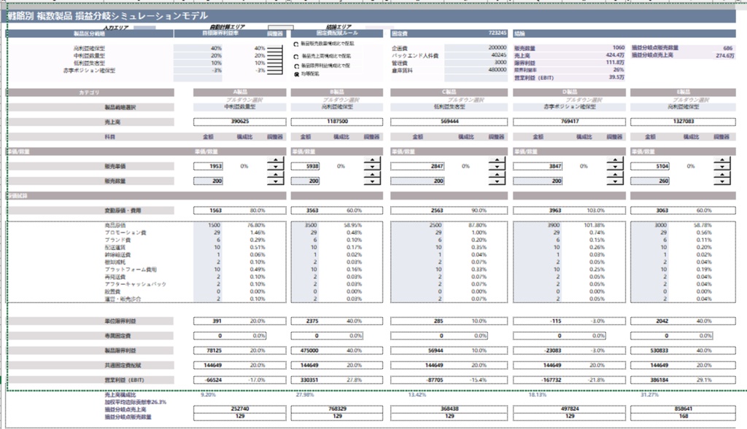Open the D製品 pulldown showing 赤字ポジション確保型

(569, 108)
